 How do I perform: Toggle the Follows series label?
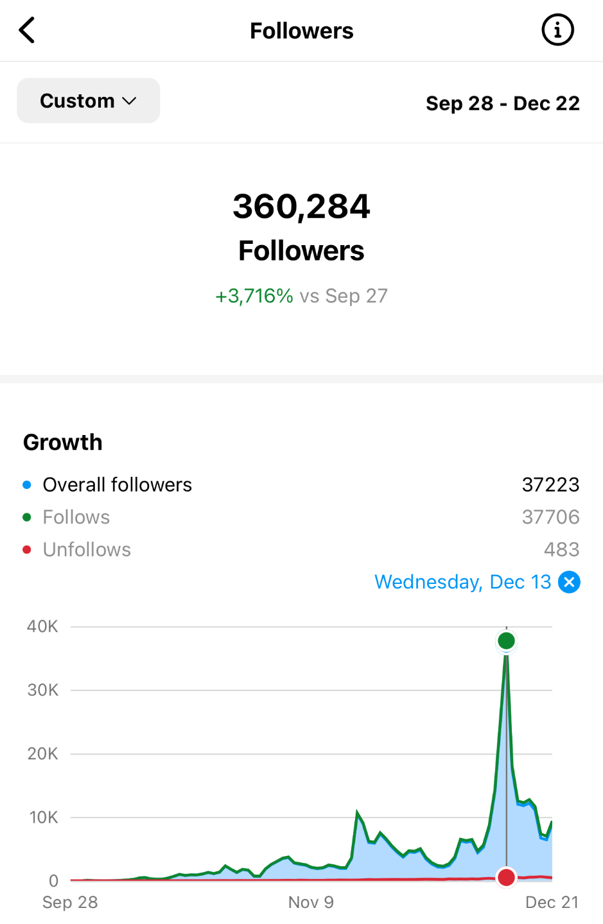point(76,517)
